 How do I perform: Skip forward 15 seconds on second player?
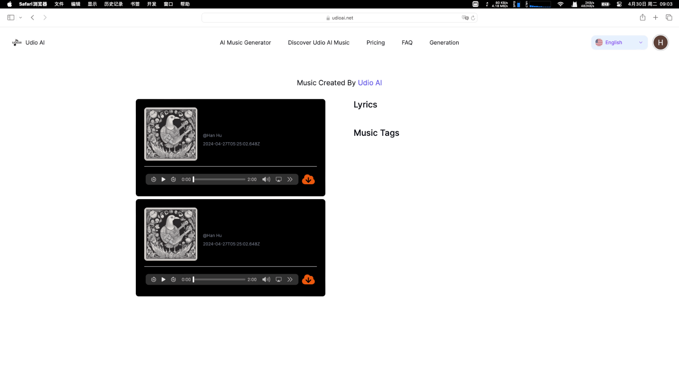coord(174,280)
